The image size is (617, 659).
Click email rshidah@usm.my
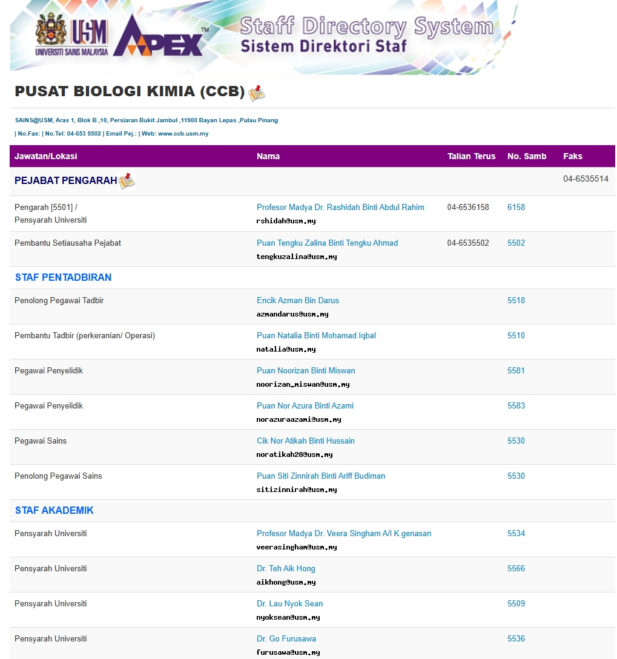[x=286, y=221]
